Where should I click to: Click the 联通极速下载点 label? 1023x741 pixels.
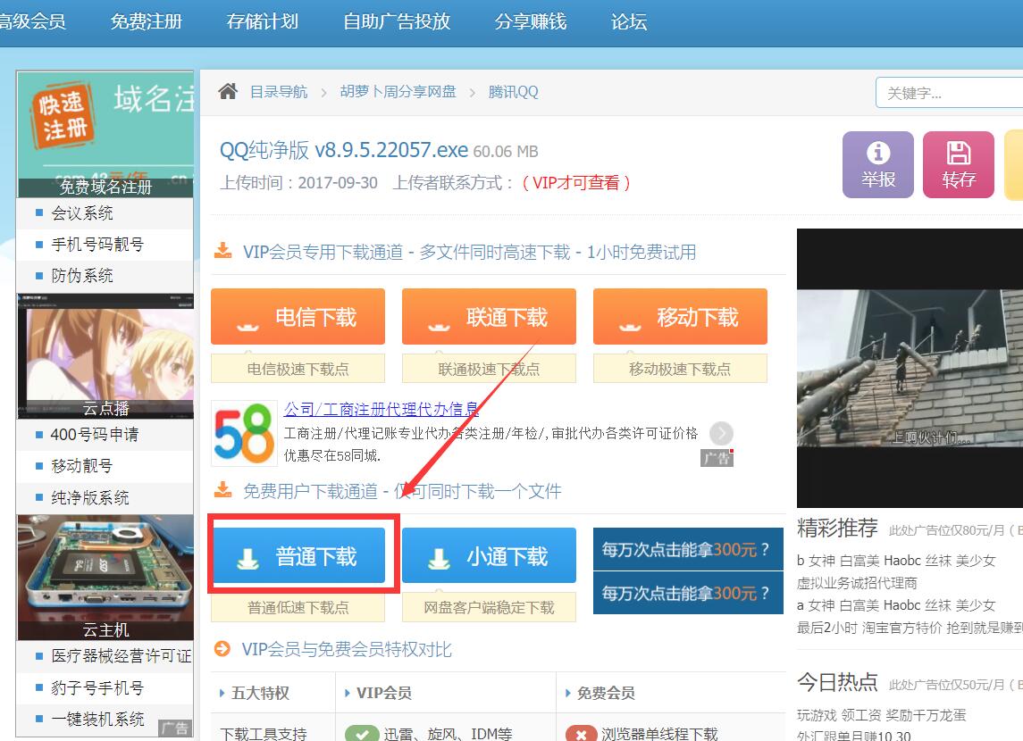(x=489, y=369)
